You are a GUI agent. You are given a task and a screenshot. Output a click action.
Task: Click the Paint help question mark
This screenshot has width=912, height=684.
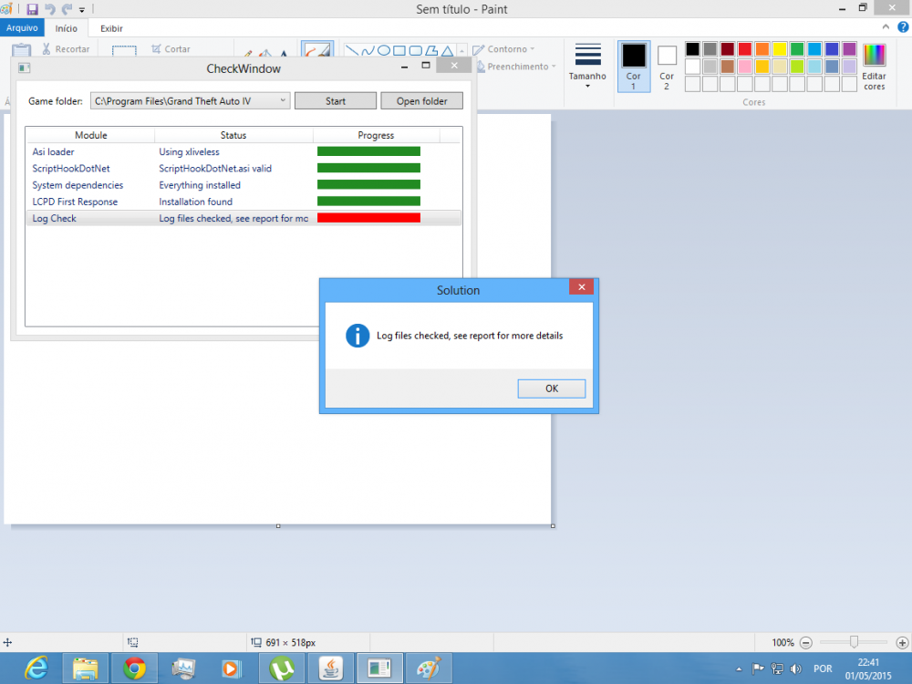point(903,26)
